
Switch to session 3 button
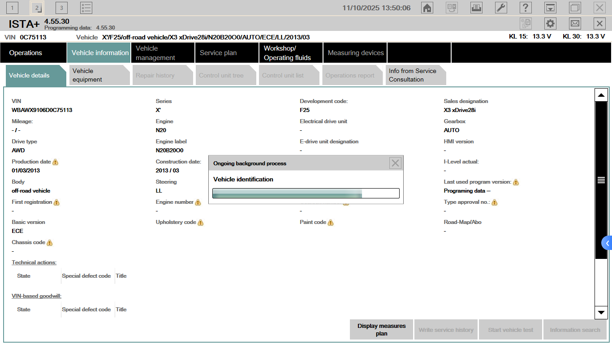61,8
